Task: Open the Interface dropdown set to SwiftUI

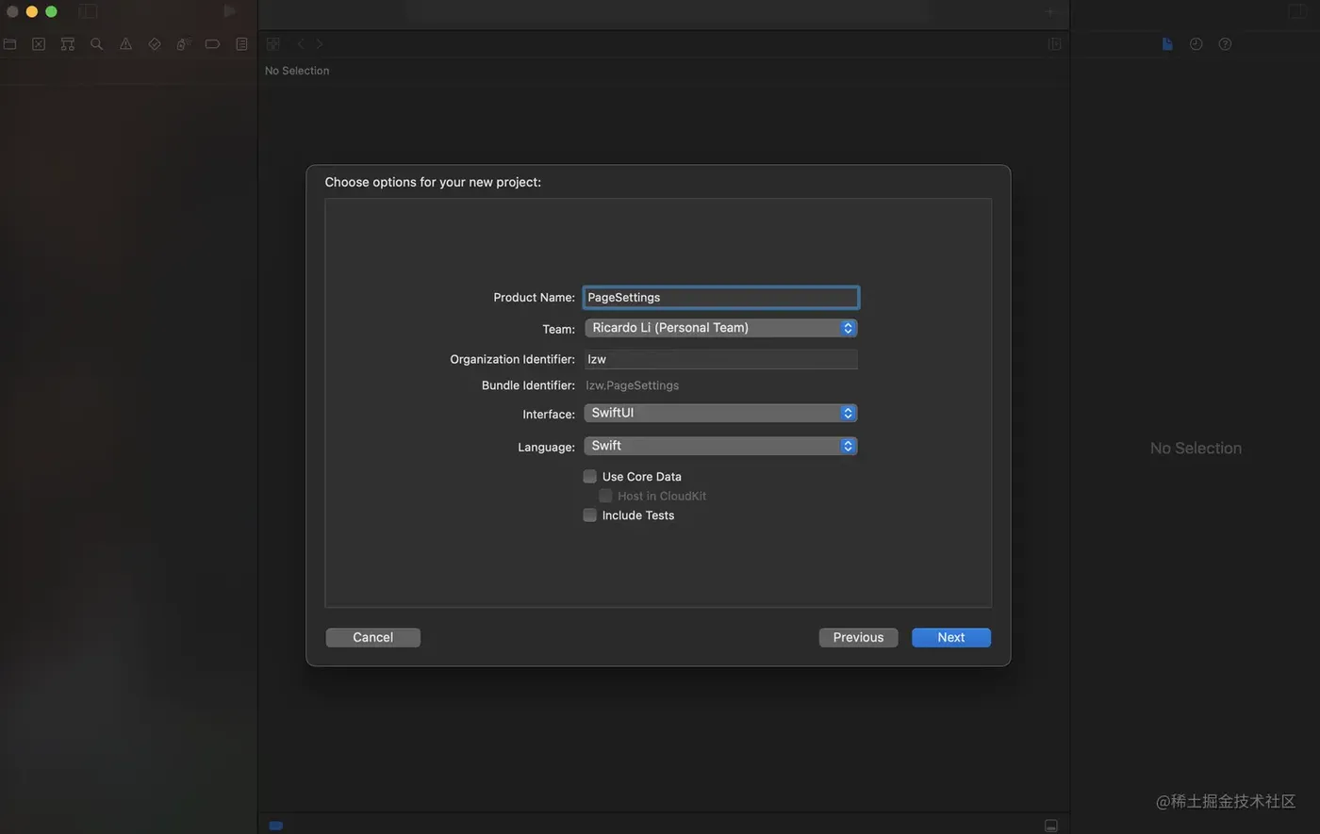Action: click(720, 413)
